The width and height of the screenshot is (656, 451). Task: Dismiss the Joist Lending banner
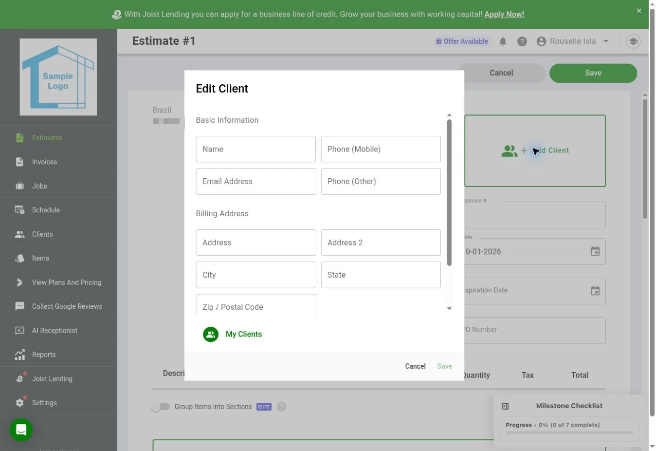(639, 11)
